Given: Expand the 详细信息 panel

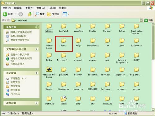Looking at the screenshot, I should pos(37,103).
